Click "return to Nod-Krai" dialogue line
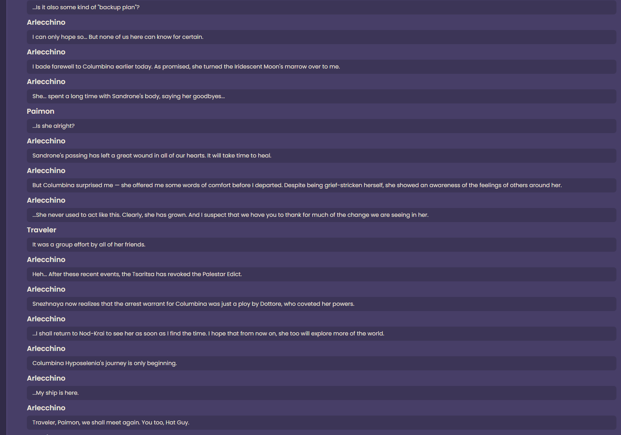 point(321,334)
